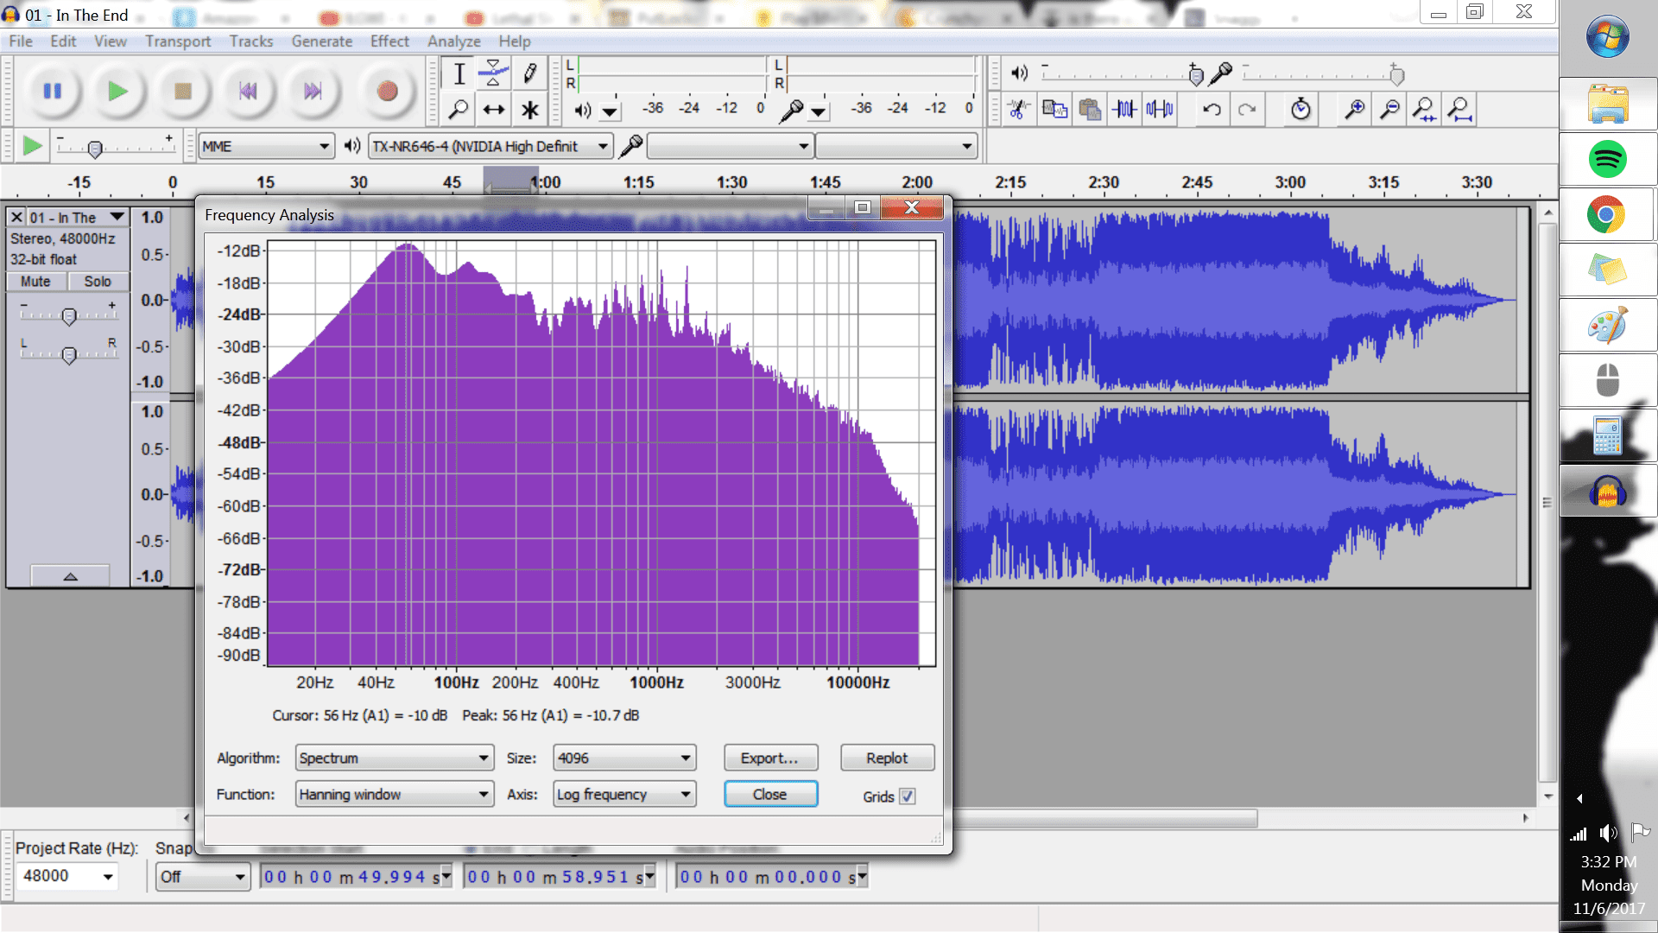Select the Multi-Tool asterisk mode
This screenshot has width=1658, height=933.
click(x=529, y=110)
